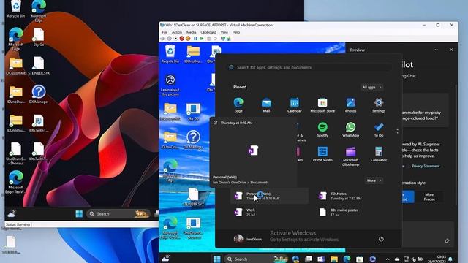Open the Media menu
468x263 pixels.
point(192,32)
